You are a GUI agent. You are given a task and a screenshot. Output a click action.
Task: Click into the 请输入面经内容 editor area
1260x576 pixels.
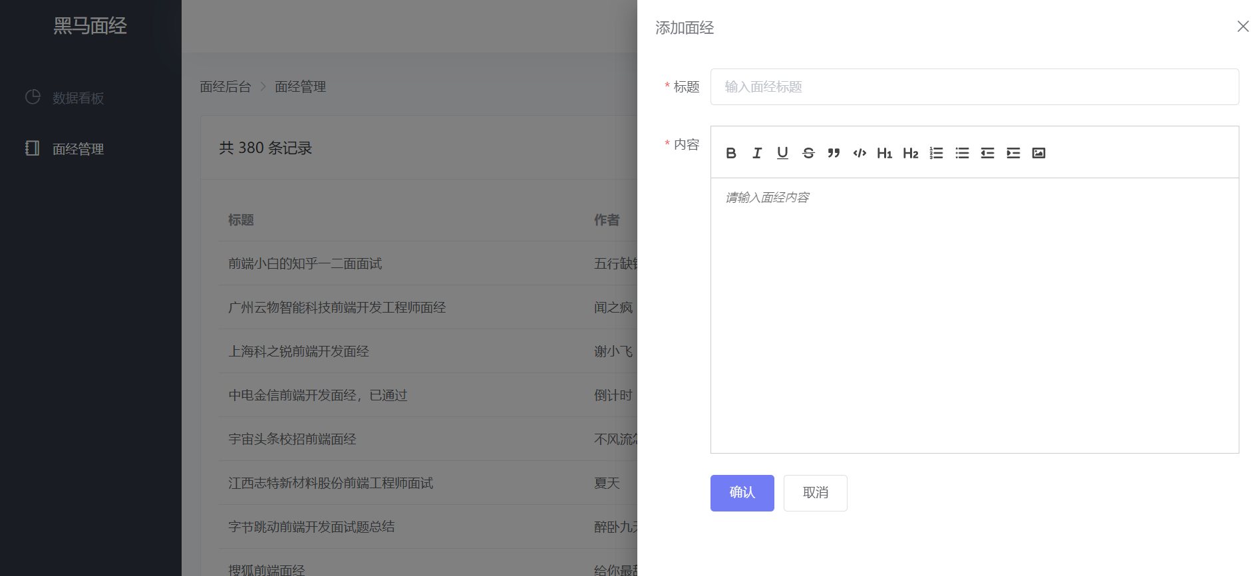point(975,315)
